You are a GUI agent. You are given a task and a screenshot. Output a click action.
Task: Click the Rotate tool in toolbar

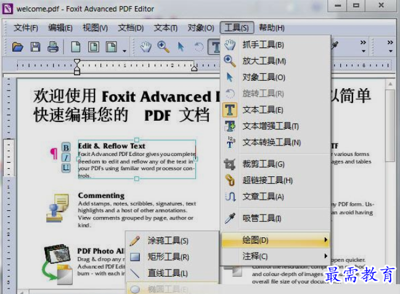tap(198, 47)
